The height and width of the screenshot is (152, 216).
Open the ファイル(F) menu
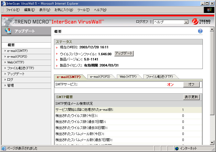click(x=13, y=10)
